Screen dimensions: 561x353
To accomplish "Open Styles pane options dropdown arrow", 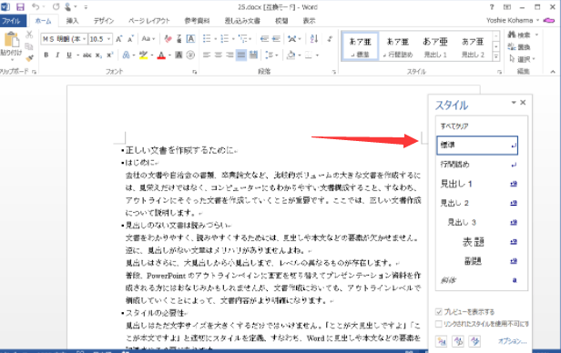I will [x=514, y=103].
